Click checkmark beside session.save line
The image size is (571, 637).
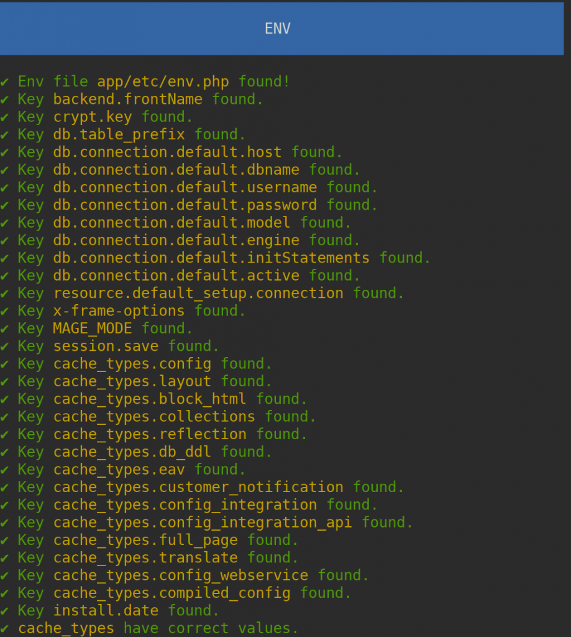(x=4, y=346)
